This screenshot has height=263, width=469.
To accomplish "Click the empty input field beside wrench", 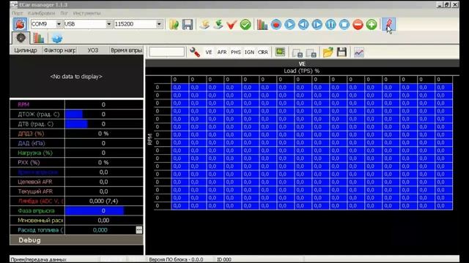I will click(x=166, y=52).
